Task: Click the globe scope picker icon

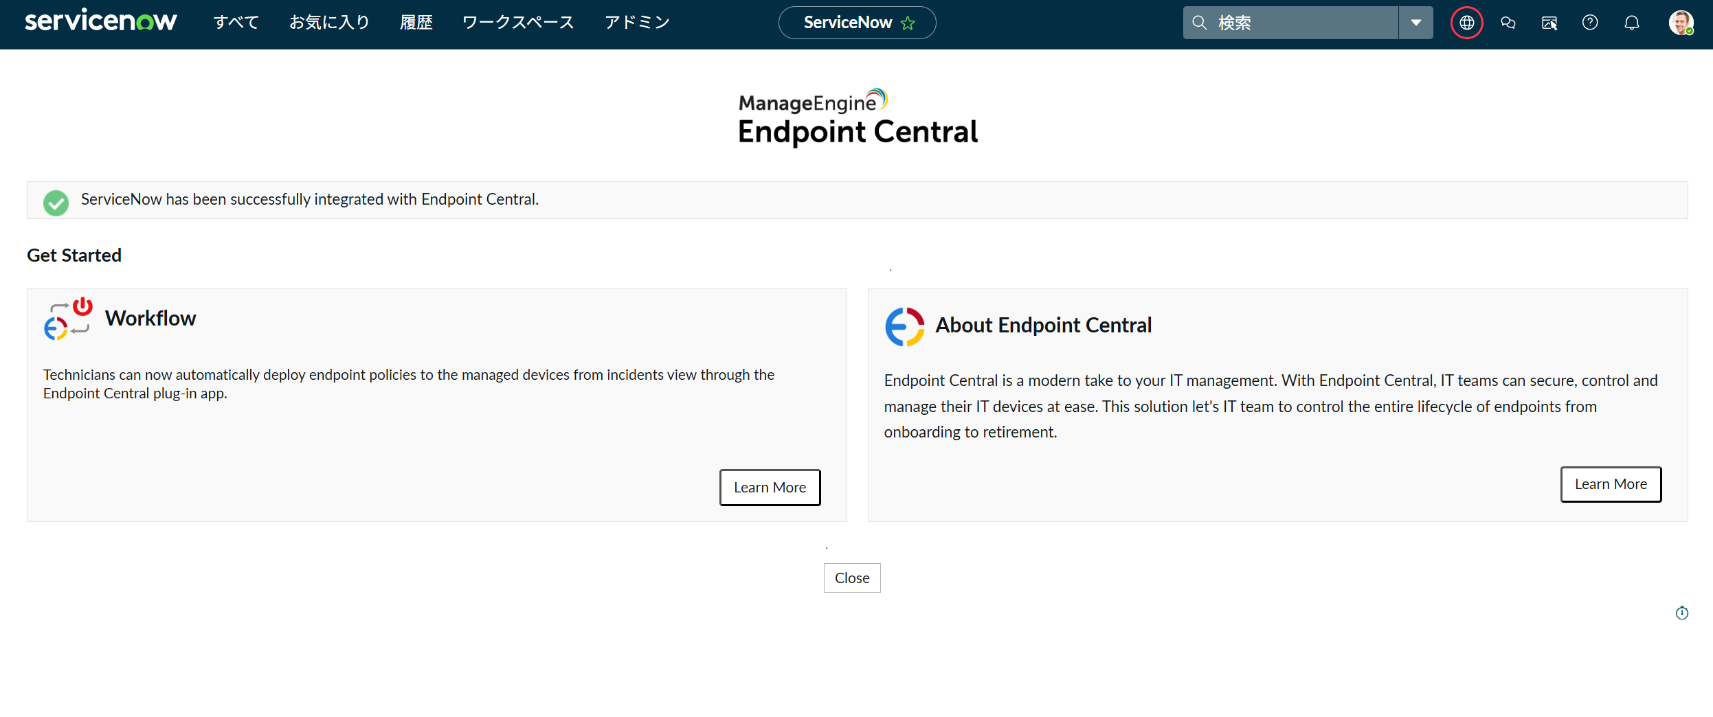Action: coord(1466,23)
